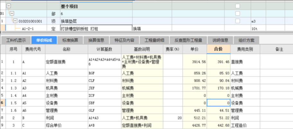Switch to the 组价方案 tab
Image resolution: width=293 pixels, height=129 pixels.
coord(246,40)
